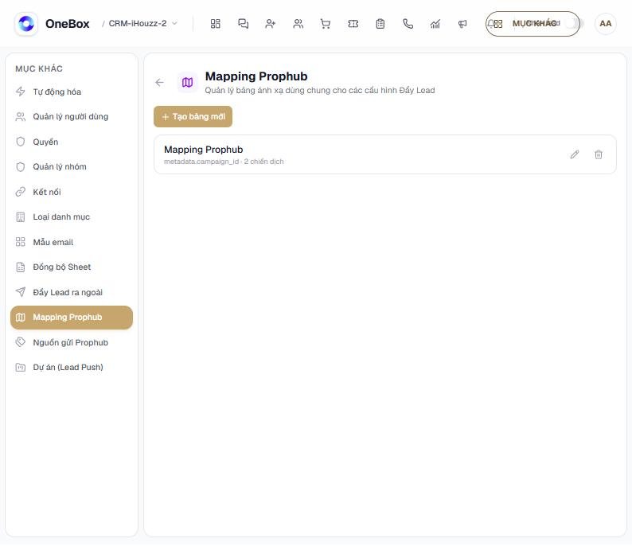The image size is (632, 546).
Task: Open the analytics chart icon in top bar
Action: tap(435, 24)
